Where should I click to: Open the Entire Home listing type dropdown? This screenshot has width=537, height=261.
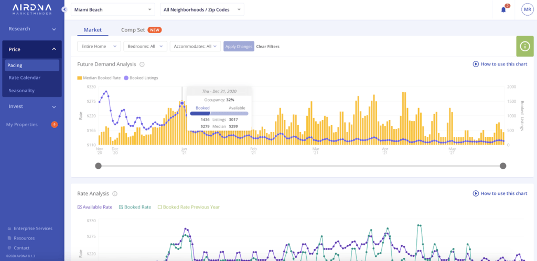[x=99, y=46]
